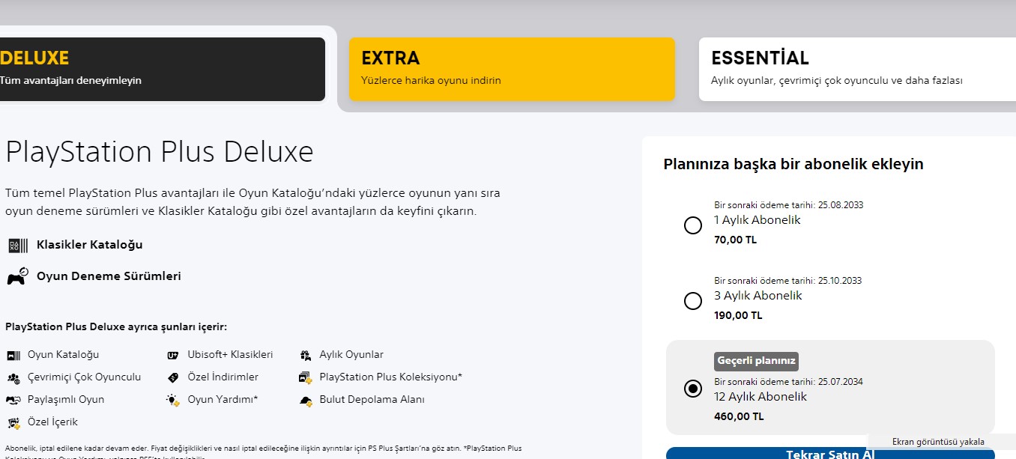Click the Ekran görüntüsü yakala overlay
The height and width of the screenshot is (459, 1016).
[x=938, y=442]
